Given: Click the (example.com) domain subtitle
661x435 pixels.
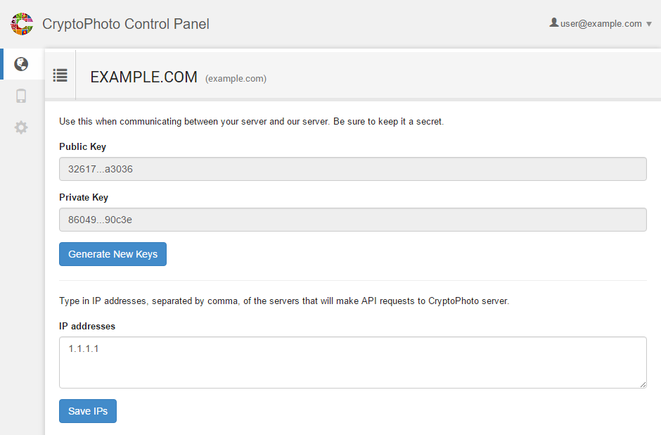Looking at the screenshot, I should 236,78.
